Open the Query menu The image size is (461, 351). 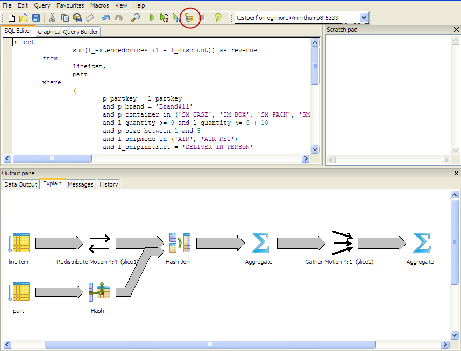click(42, 5)
